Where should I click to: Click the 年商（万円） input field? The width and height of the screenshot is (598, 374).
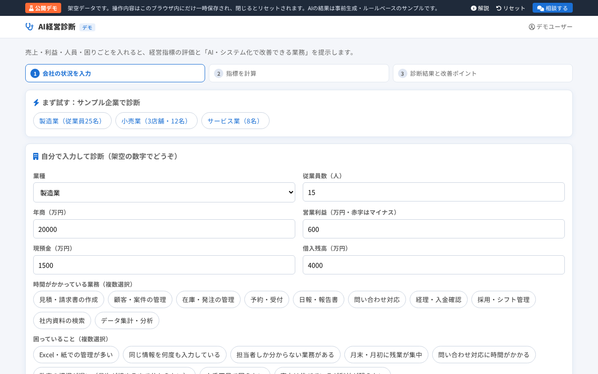pos(164,229)
